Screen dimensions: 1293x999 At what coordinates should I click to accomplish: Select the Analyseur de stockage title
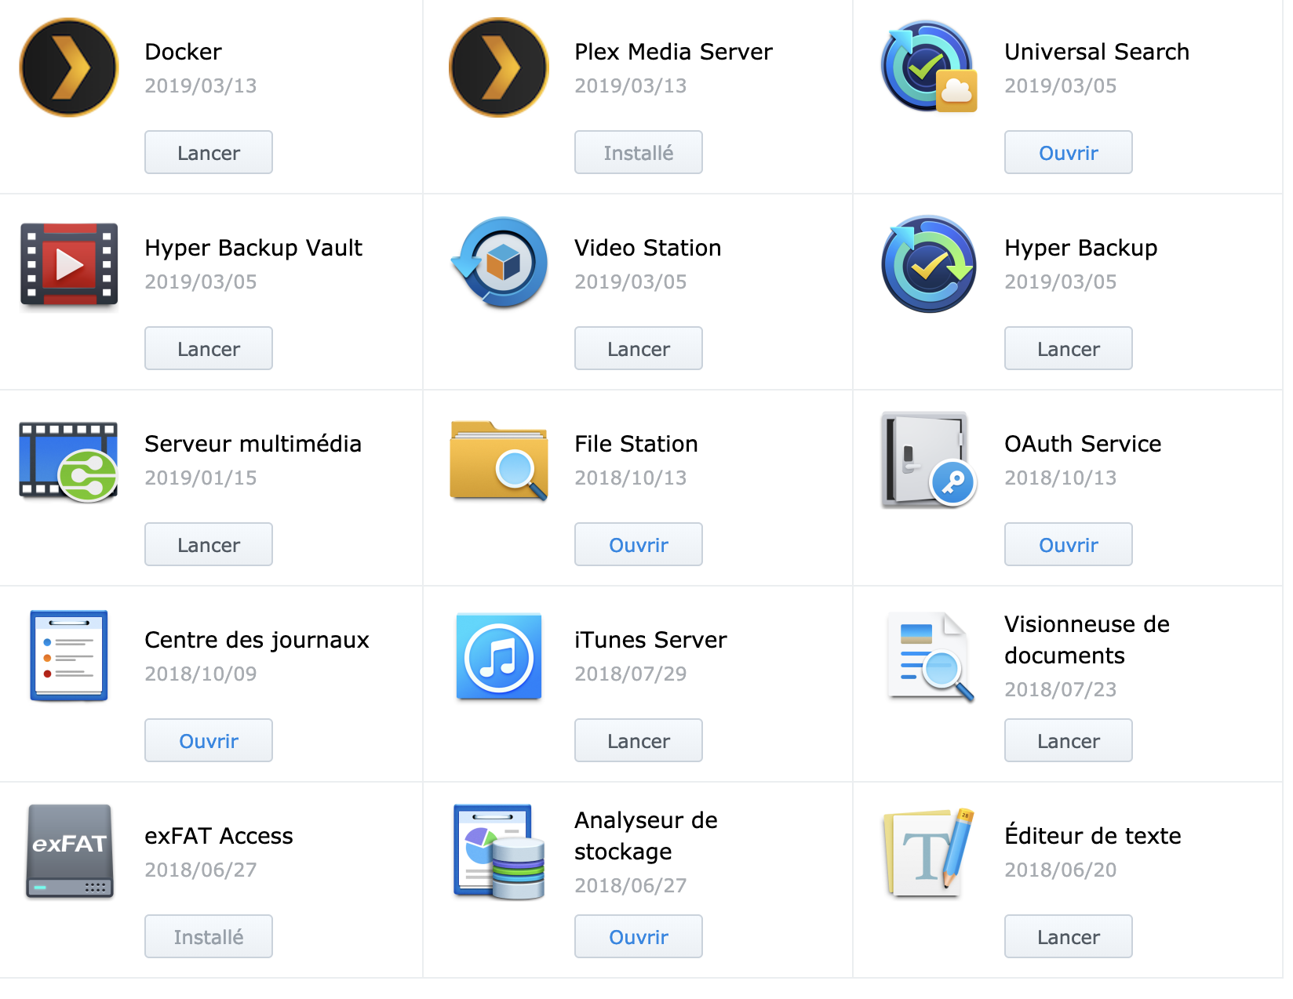click(x=646, y=836)
